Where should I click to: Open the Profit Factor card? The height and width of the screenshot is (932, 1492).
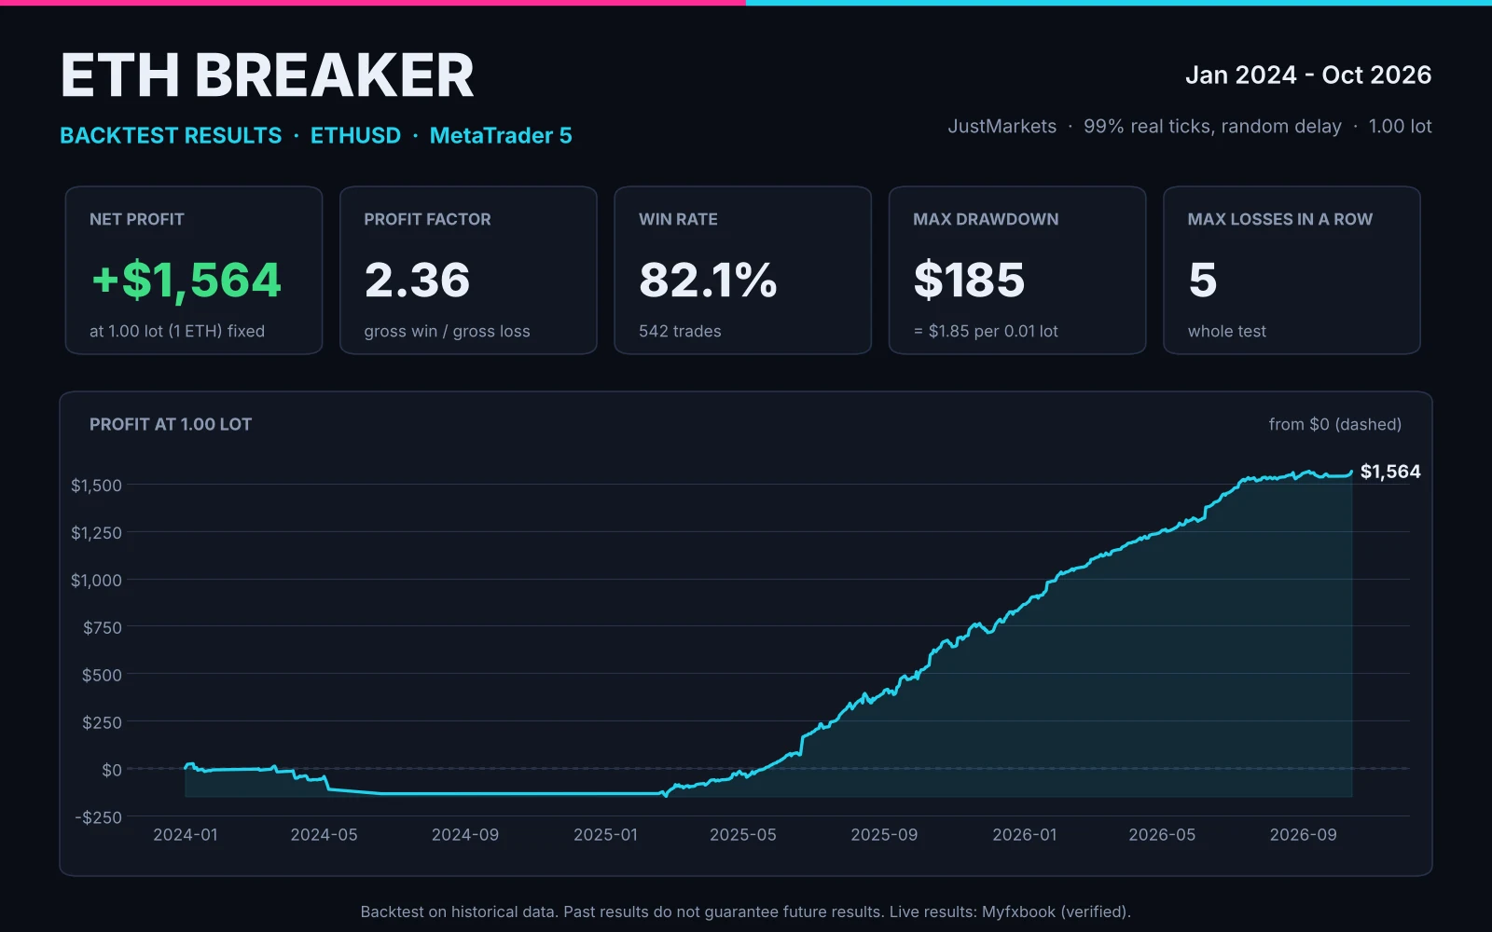click(x=468, y=270)
